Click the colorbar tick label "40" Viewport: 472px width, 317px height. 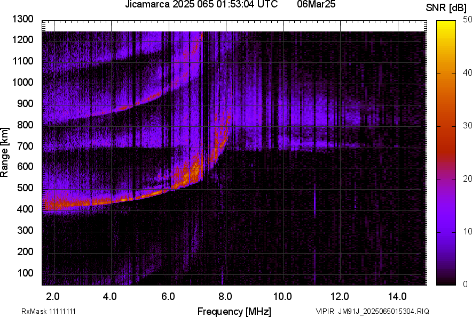tap(467, 72)
